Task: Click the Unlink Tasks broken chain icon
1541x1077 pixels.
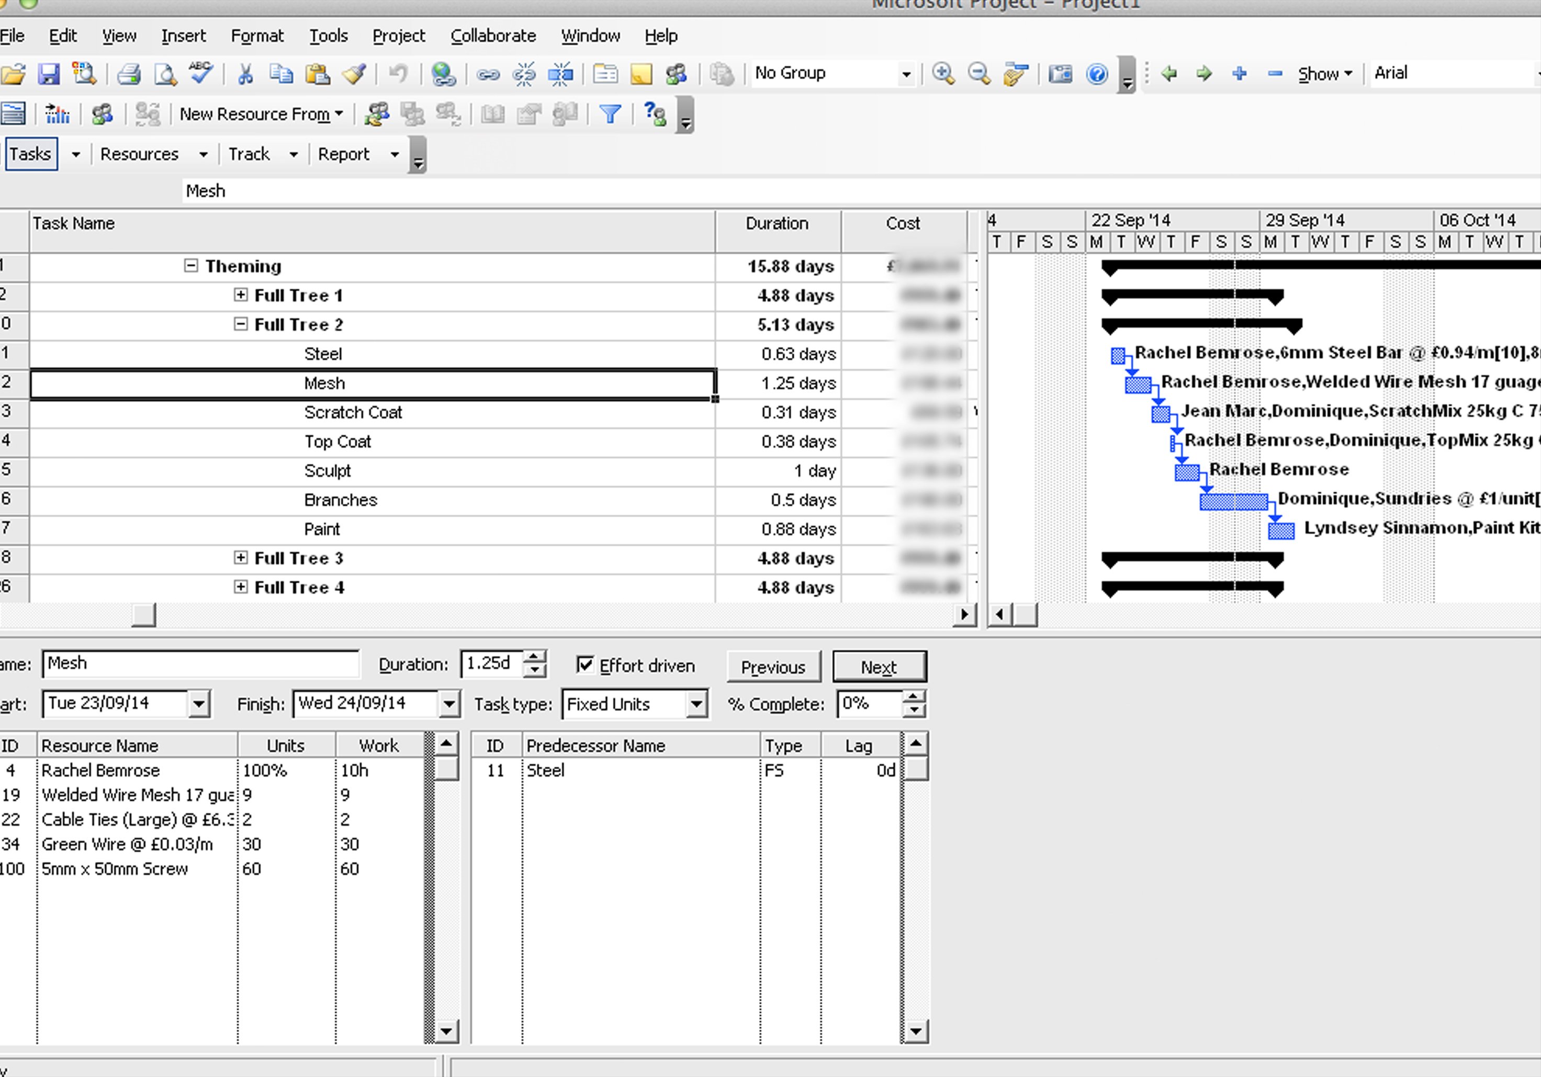Action: [524, 74]
